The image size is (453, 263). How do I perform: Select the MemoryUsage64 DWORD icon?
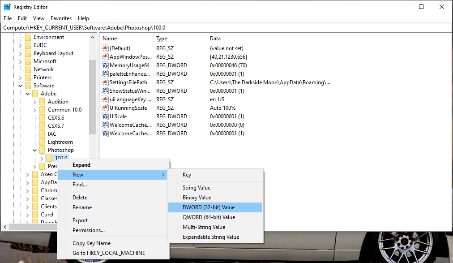[105, 65]
